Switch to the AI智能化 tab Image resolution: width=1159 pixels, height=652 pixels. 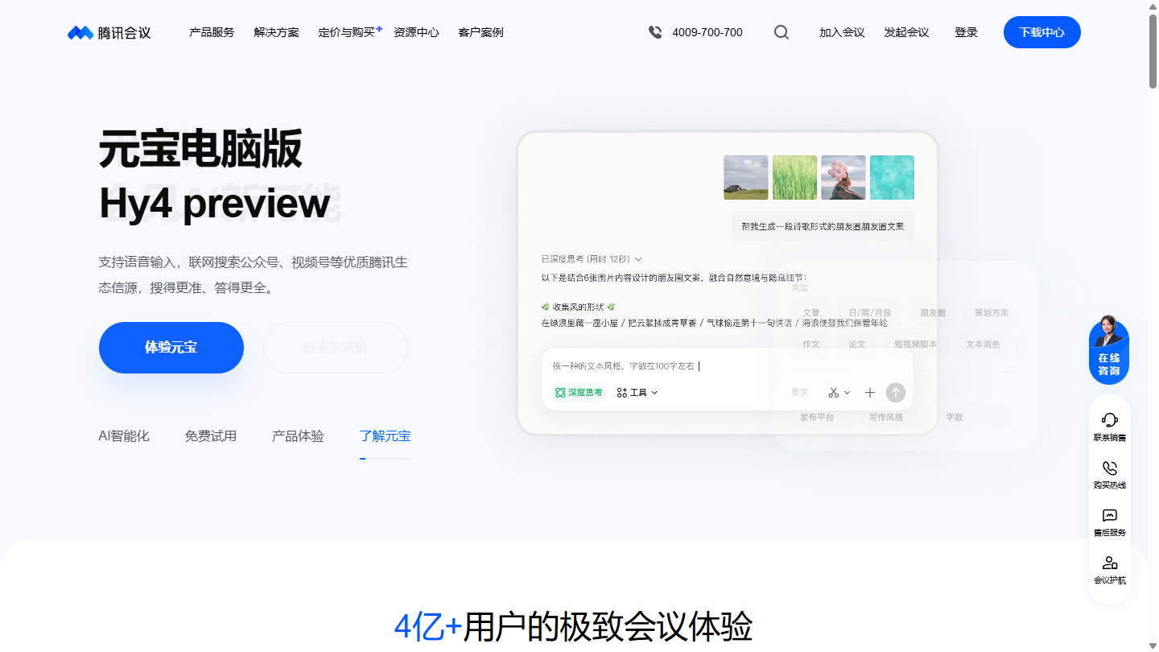pyautogui.click(x=124, y=436)
